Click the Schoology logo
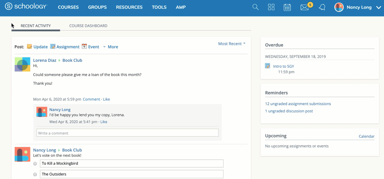 point(26,7)
